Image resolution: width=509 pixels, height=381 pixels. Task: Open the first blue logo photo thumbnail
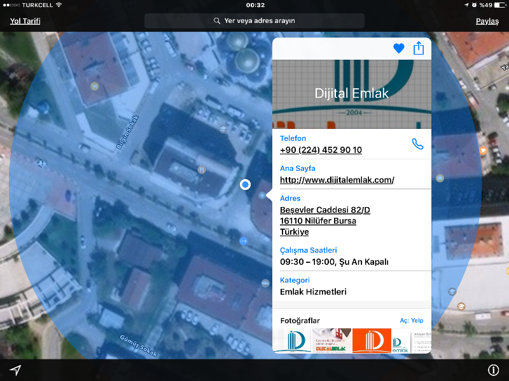(291, 340)
